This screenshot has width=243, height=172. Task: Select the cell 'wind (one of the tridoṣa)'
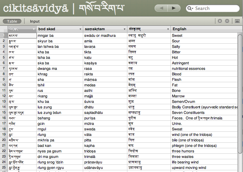click(x=204, y=135)
